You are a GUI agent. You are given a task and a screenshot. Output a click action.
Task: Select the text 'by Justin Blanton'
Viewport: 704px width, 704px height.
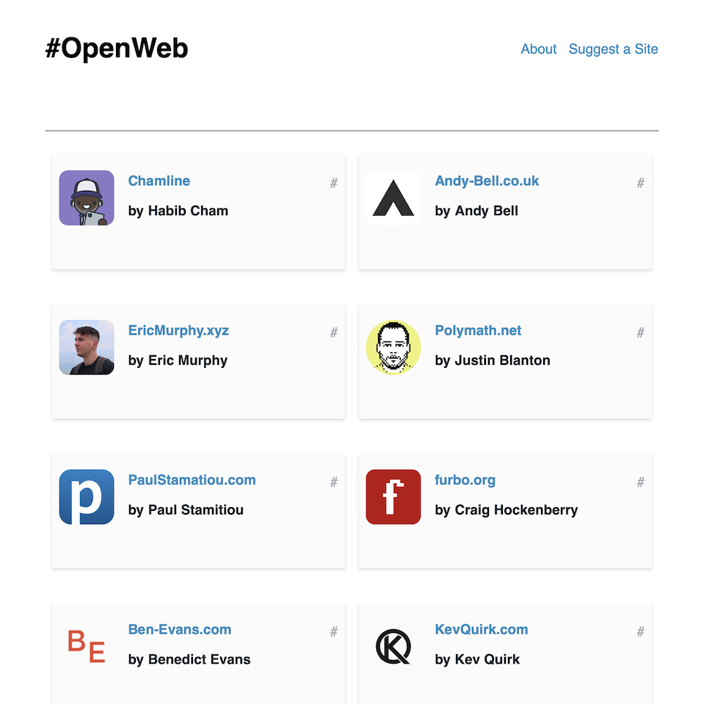[493, 360]
